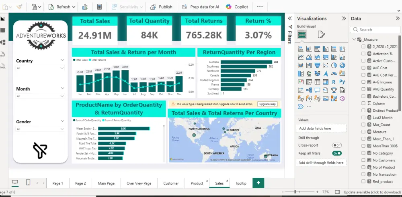Check the AvG Cost measure checkbox
Screen dimensions: 402x197
pyautogui.click(x=363, y=68)
